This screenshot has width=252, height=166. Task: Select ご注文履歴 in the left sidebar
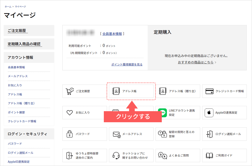click(x=17, y=31)
